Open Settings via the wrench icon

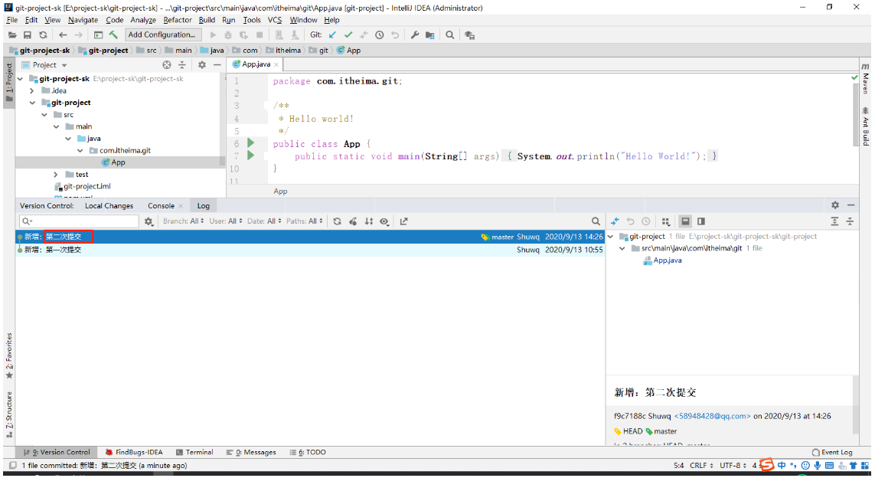point(415,34)
